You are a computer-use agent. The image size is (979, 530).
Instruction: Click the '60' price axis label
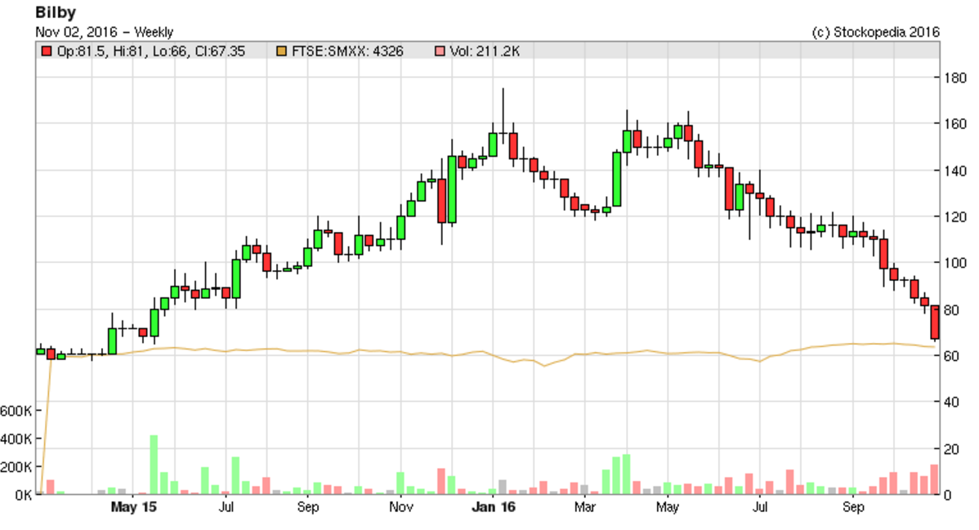coord(951,356)
